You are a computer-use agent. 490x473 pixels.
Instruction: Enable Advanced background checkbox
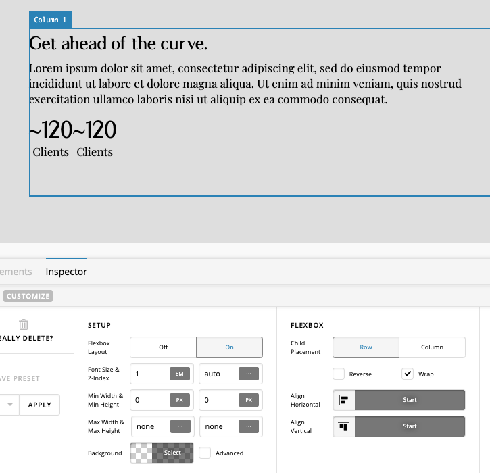(205, 453)
